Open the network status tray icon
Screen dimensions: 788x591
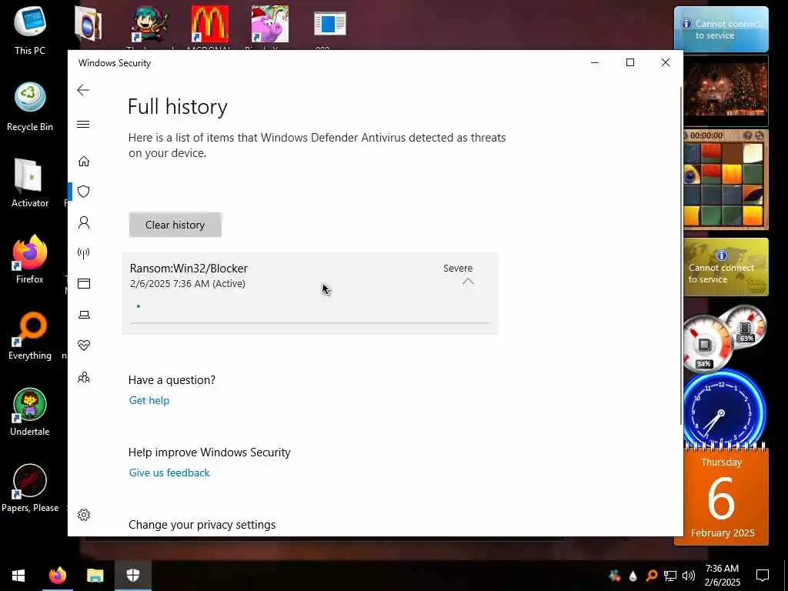click(x=670, y=576)
